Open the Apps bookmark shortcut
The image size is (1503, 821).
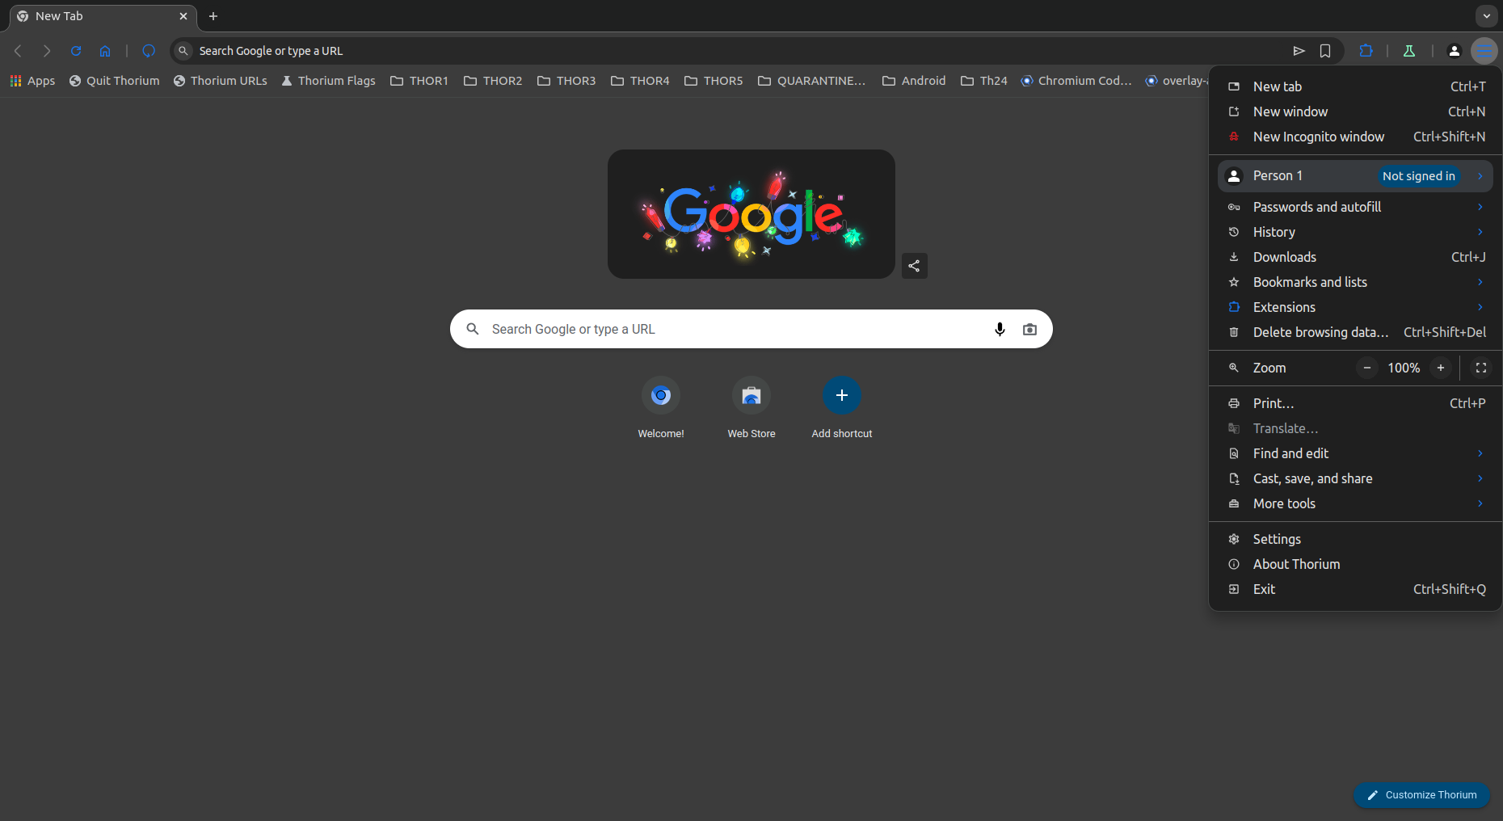coord(32,81)
